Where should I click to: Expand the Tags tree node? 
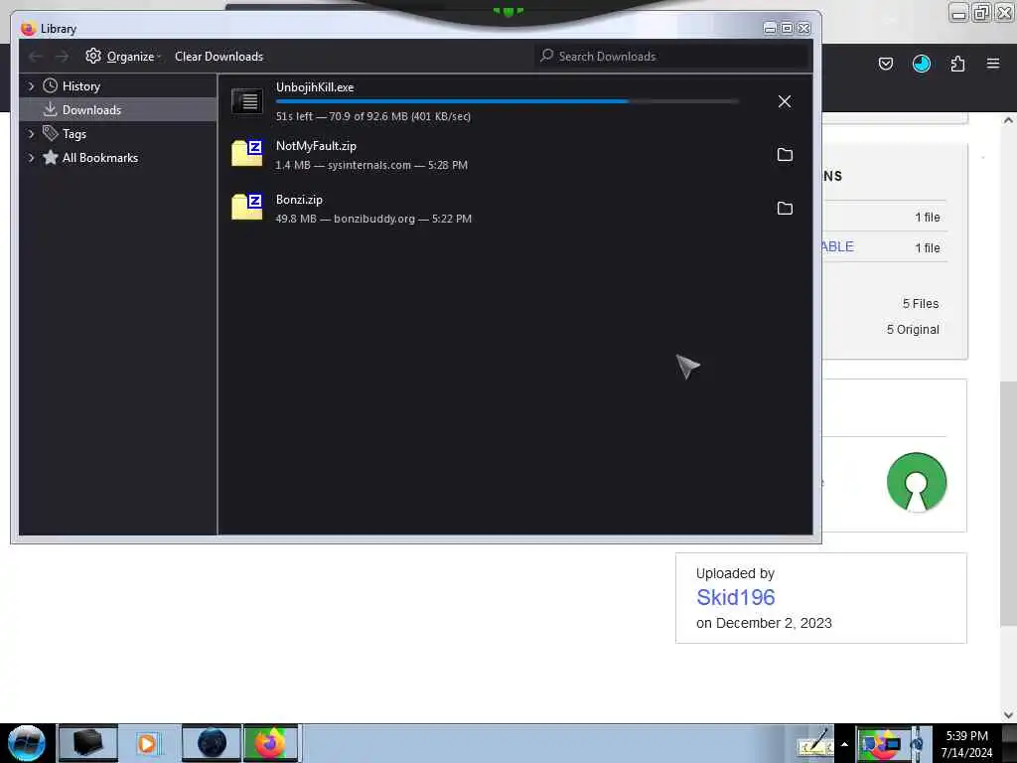[31, 134]
